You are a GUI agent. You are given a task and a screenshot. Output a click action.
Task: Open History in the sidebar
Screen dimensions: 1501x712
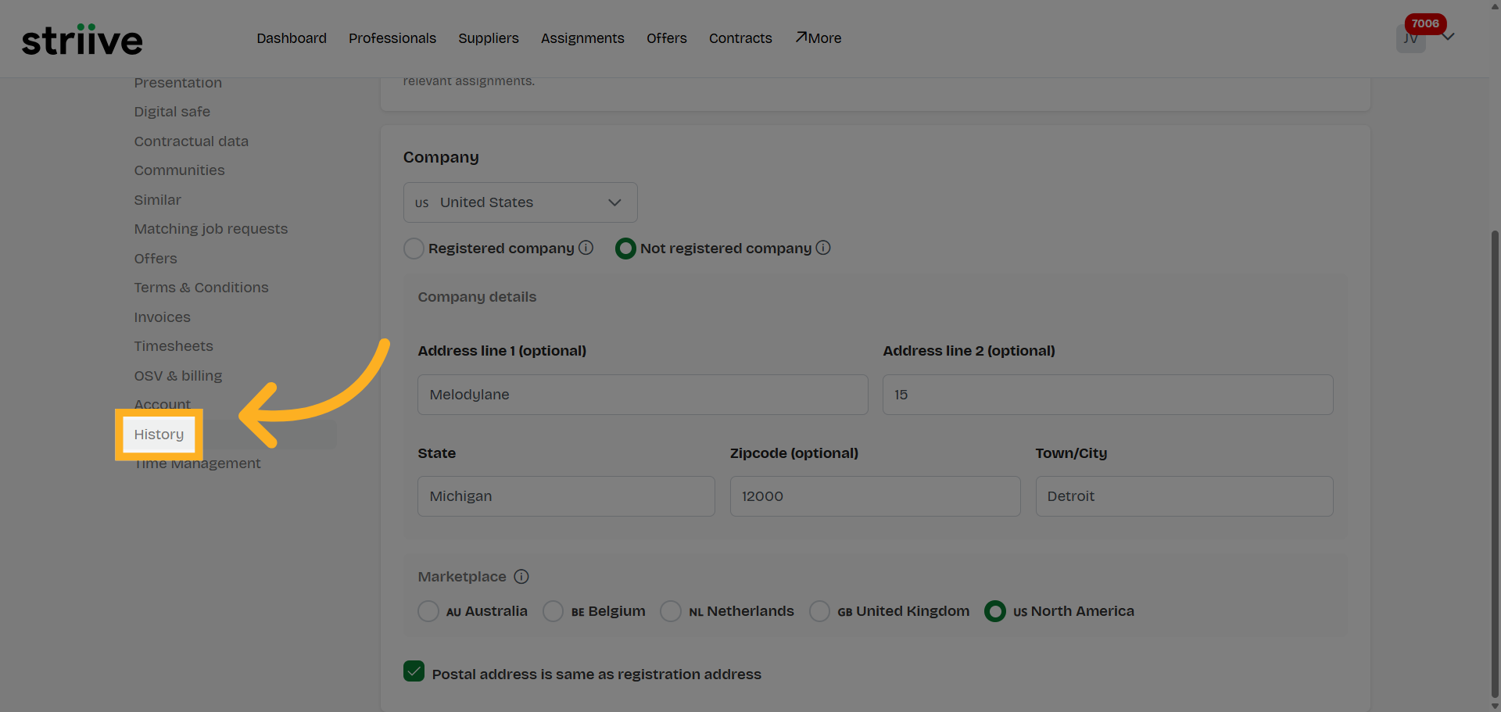(x=159, y=435)
